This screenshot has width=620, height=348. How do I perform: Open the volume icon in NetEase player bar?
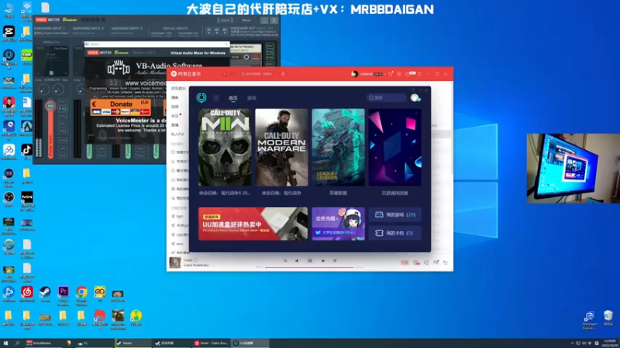pos(425,262)
